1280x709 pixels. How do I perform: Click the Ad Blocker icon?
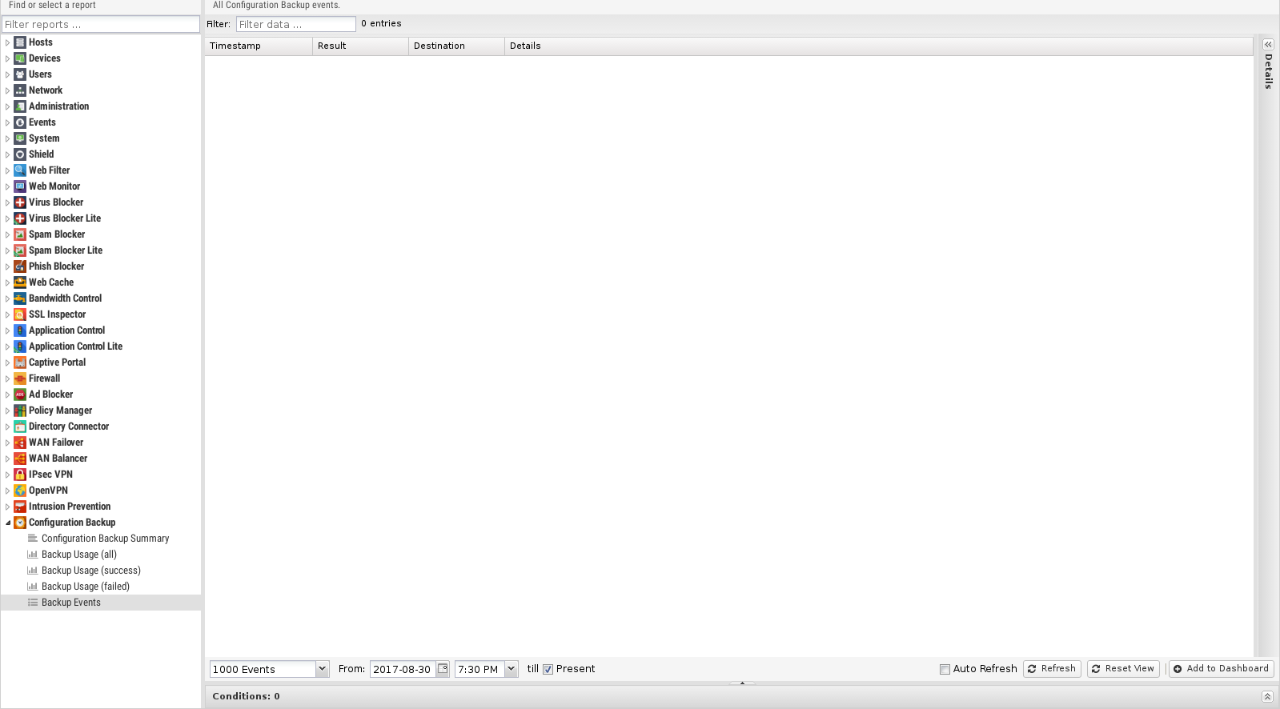click(x=20, y=395)
